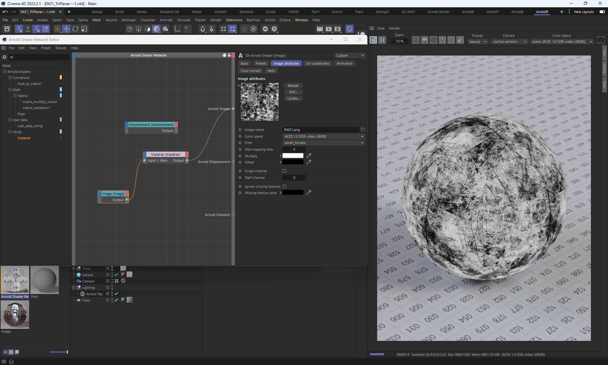Open the Color space dropdown
608x365 pixels.
coord(323,136)
